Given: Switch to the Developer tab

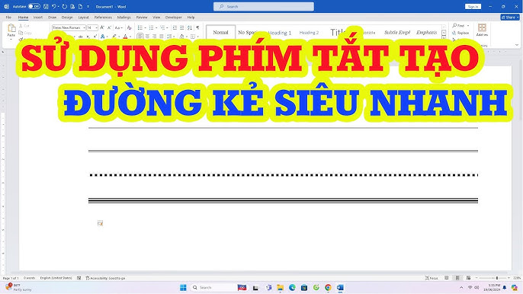Looking at the screenshot, I should pos(174,17).
